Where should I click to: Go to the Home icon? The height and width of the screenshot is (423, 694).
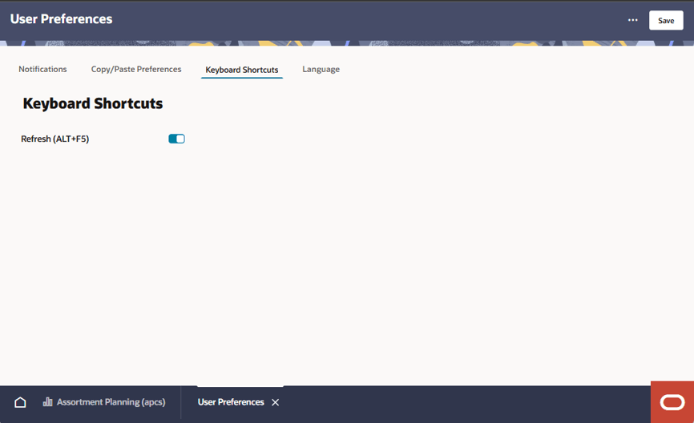[20, 402]
